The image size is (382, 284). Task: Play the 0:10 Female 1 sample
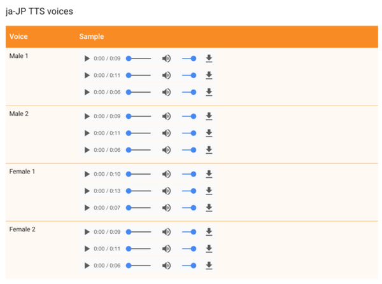[x=87, y=174]
